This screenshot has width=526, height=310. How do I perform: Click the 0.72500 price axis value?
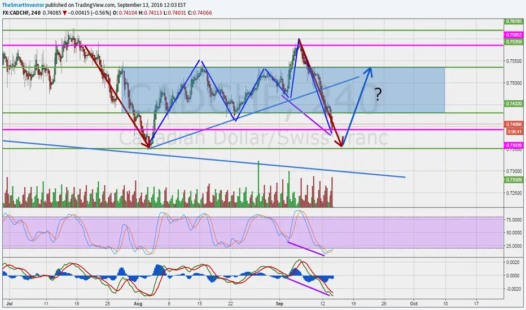pos(514,193)
